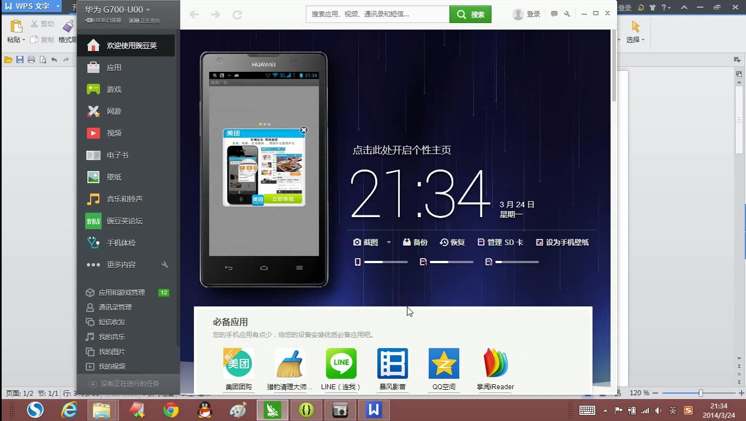Viewport: 746px width, 421px height.
Task: Open Internet Explorer from the taskbar
Action: click(69, 410)
